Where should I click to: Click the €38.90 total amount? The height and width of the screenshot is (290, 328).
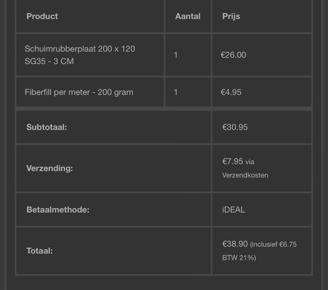tap(235, 244)
